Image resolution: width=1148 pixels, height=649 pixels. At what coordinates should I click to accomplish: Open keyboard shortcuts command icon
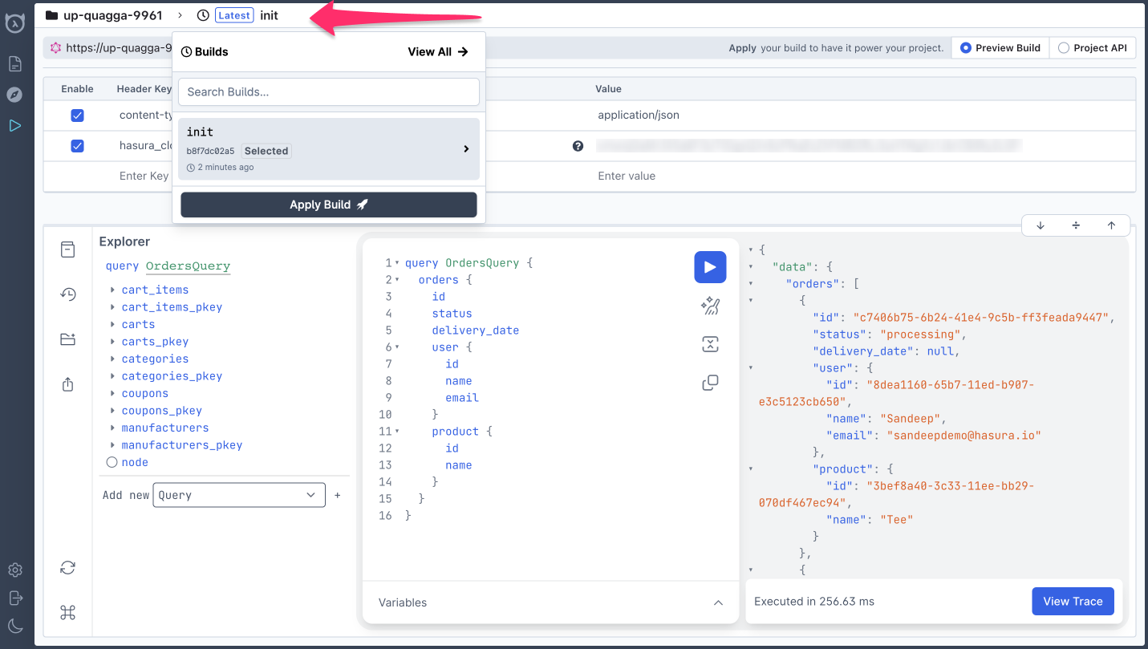(x=68, y=613)
